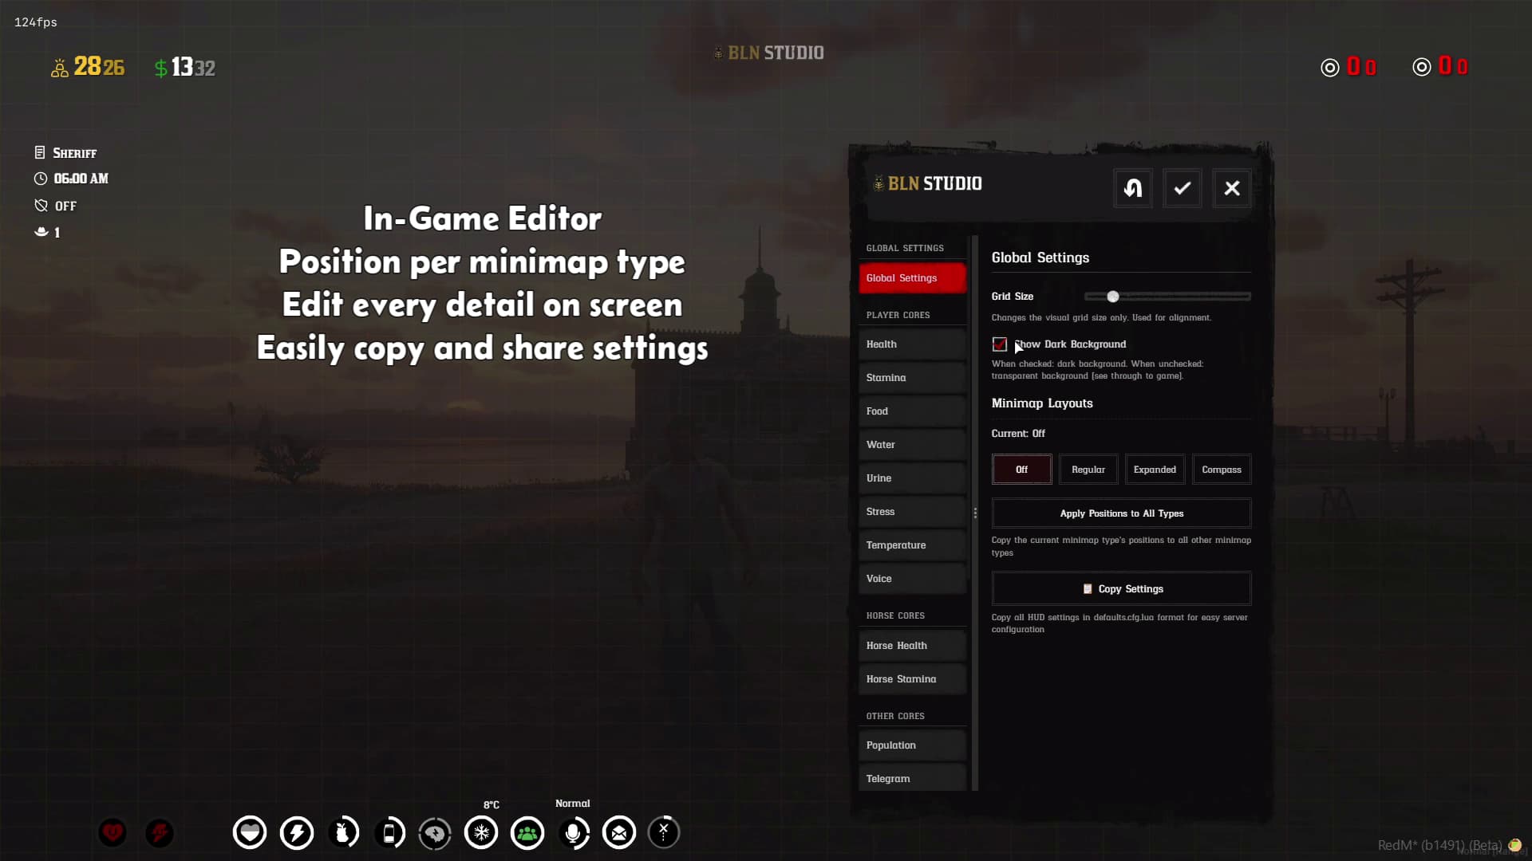Select the stress brain core icon
The image size is (1532, 861).
click(435, 834)
